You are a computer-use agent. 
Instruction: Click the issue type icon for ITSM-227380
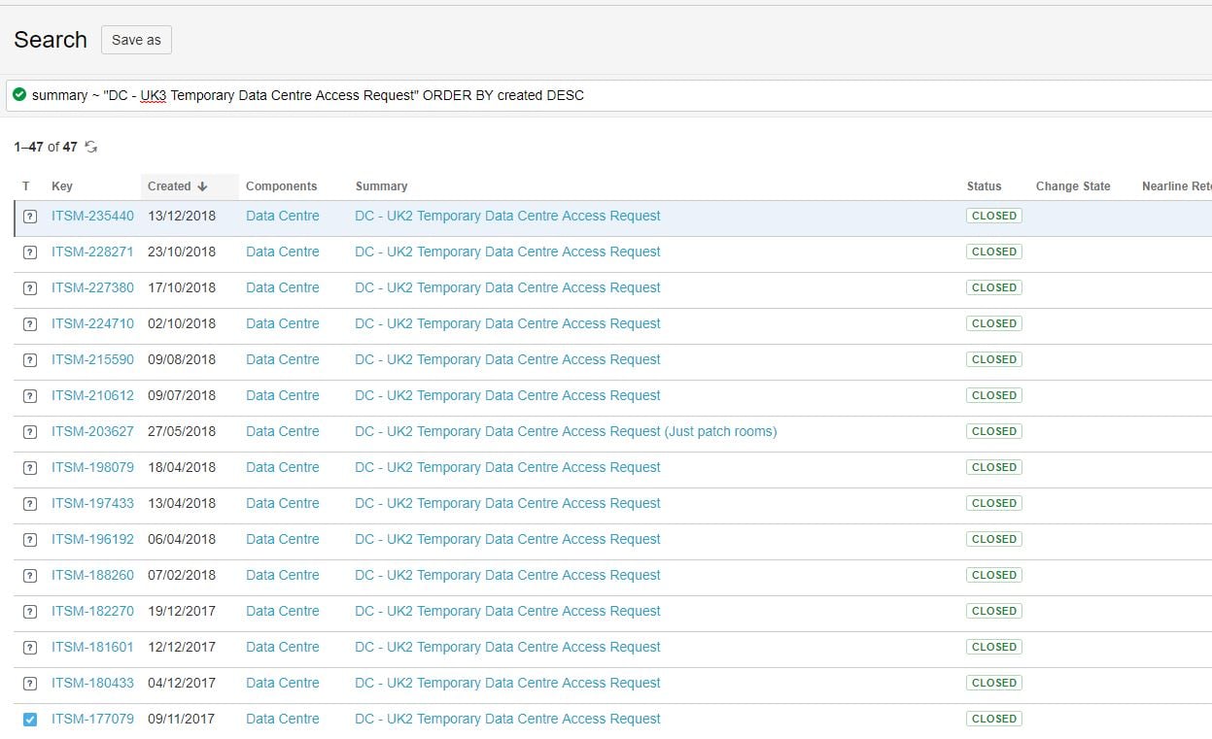(x=30, y=288)
